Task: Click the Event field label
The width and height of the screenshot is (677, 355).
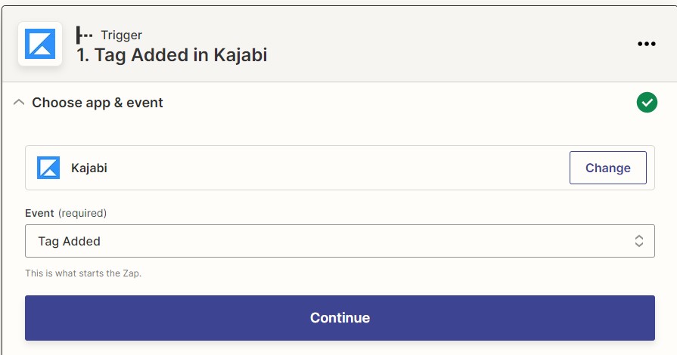Action: [40, 213]
